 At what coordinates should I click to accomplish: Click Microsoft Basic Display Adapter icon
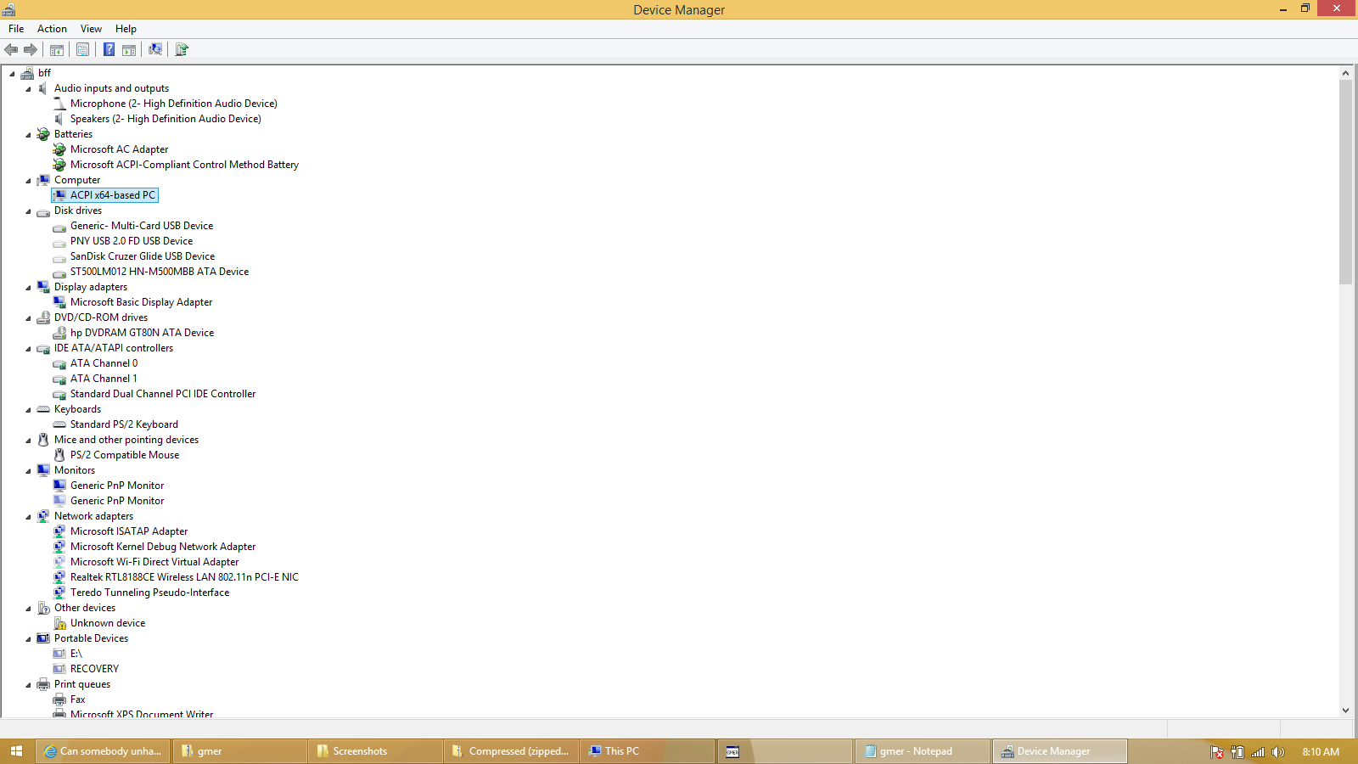59,302
